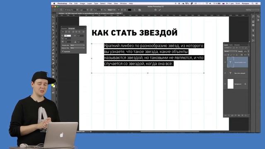Screen dimensions: 265x149
Task: Select the Pen tool
Action: pyautogui.click(x=53, y=63)
